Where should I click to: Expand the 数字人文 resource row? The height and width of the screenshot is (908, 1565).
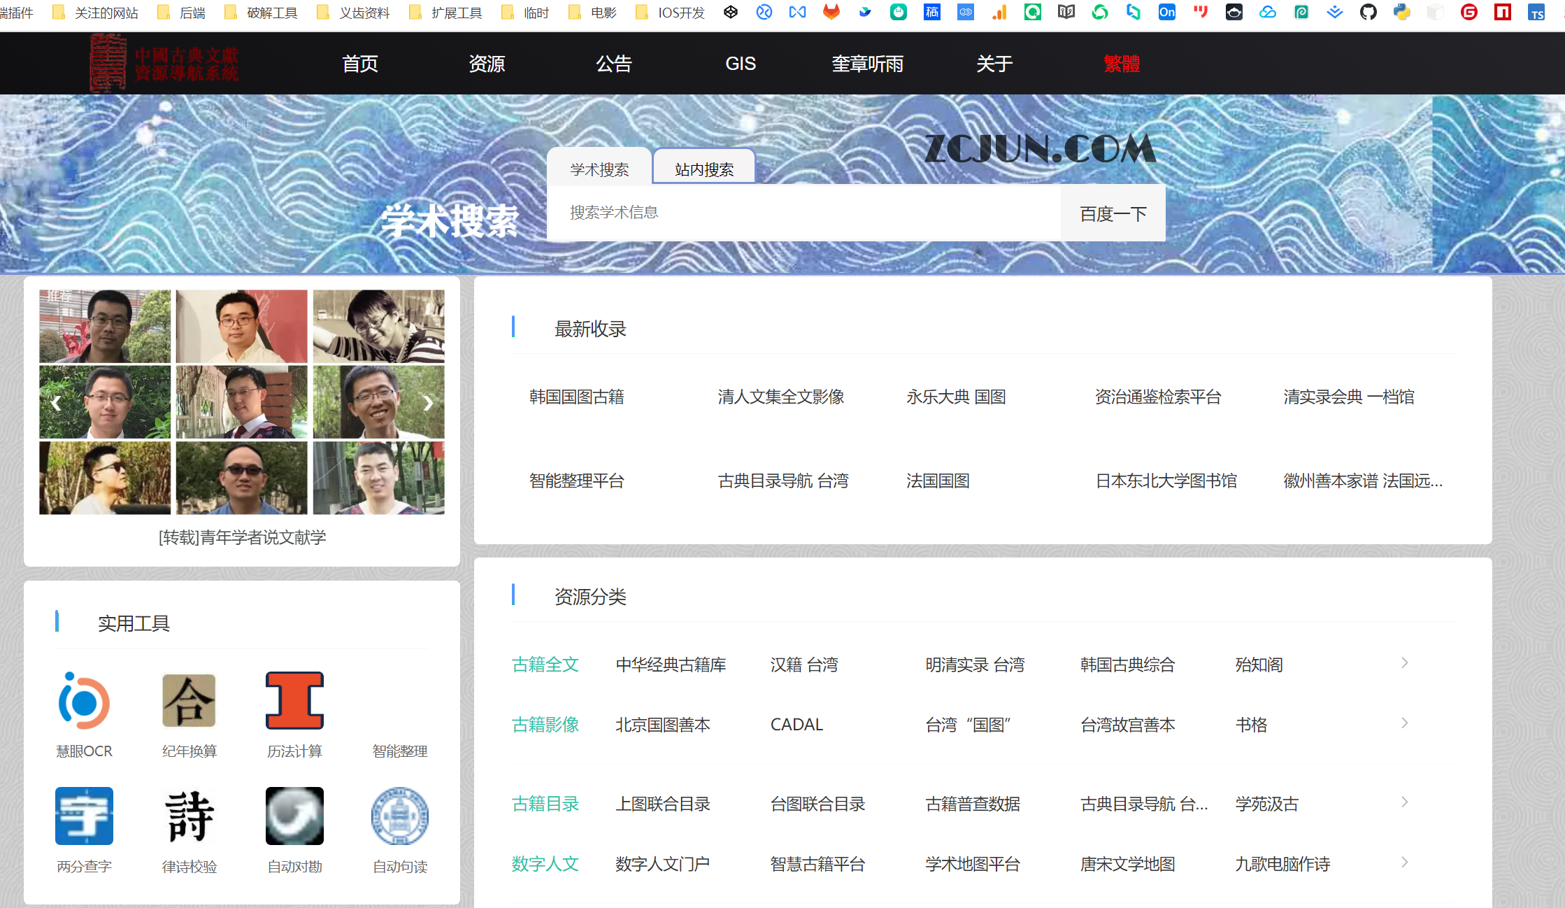click(x=1405, y=862)
